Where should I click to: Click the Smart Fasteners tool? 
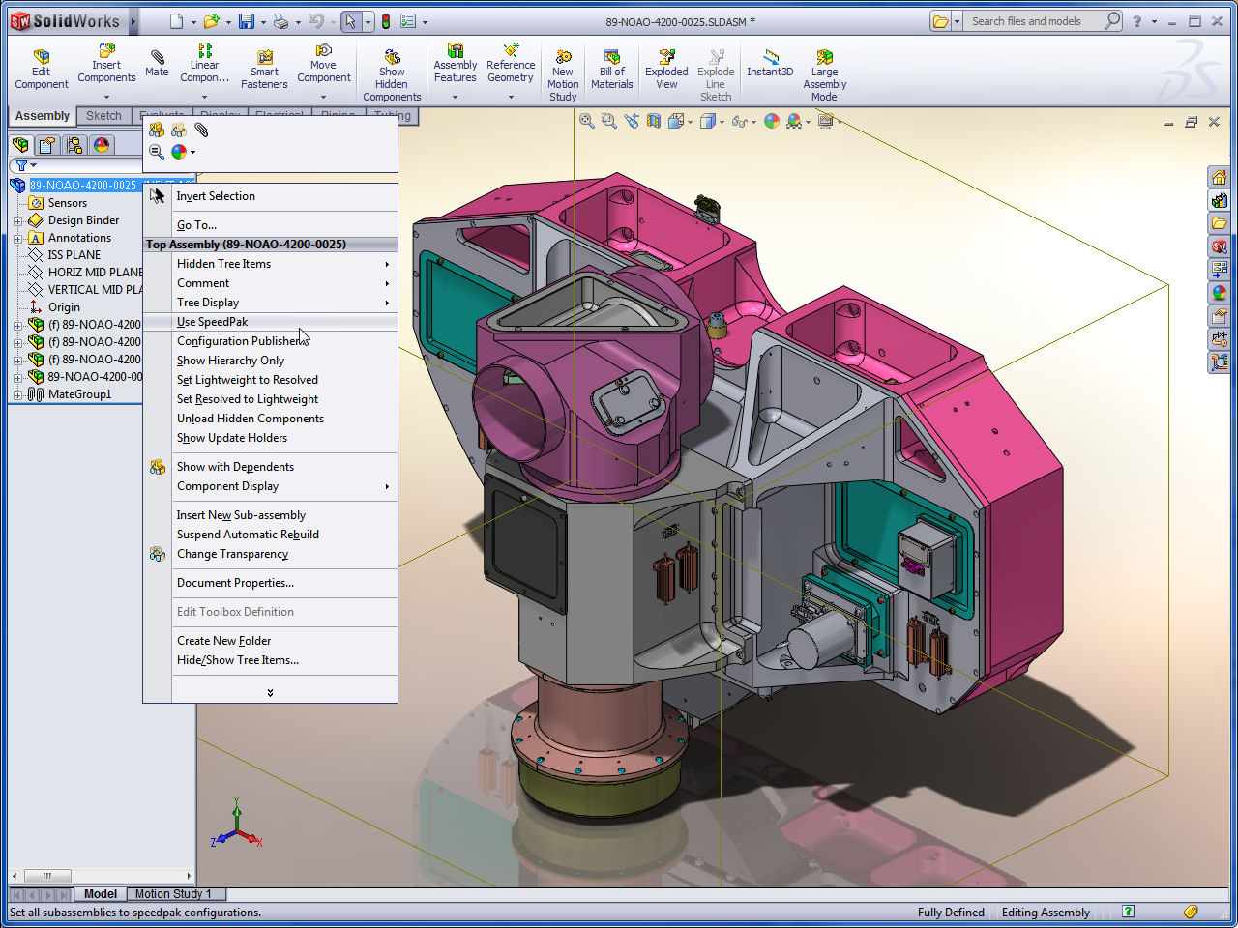[264, 70]
